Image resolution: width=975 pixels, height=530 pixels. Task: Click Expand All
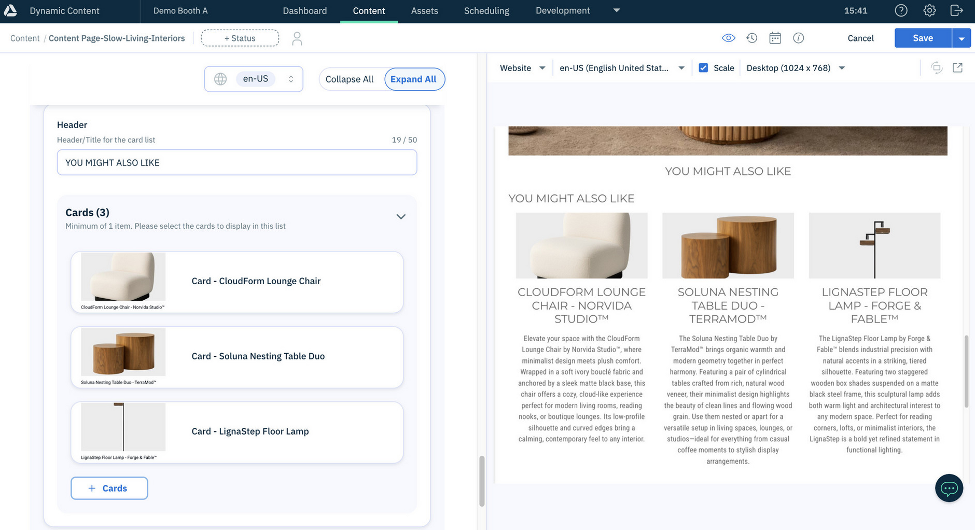(413, 79)
